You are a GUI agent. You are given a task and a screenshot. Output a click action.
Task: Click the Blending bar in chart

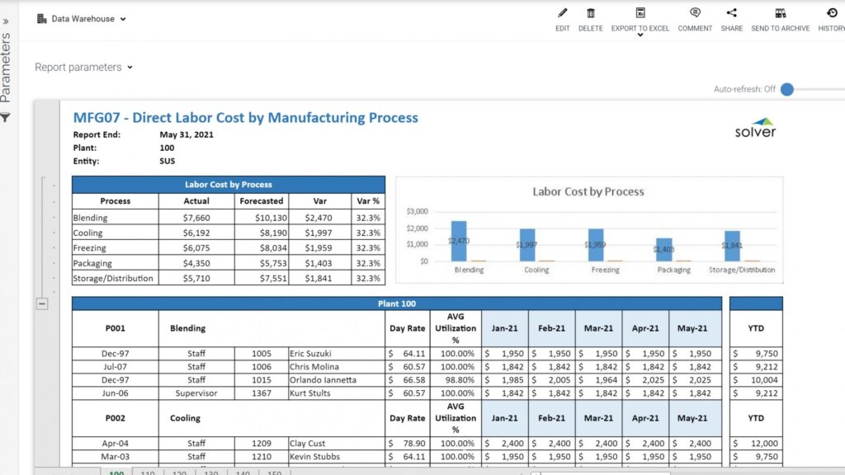pos(459,241)
